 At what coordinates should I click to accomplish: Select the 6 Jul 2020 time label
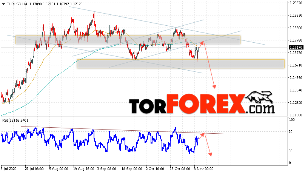(x=9, y=169)
